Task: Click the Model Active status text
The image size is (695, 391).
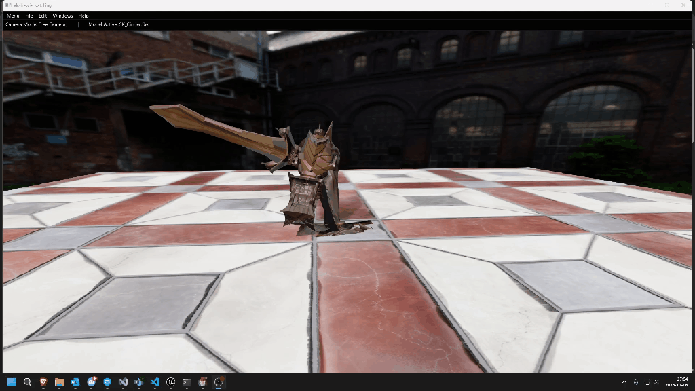Action: point(119,24)
